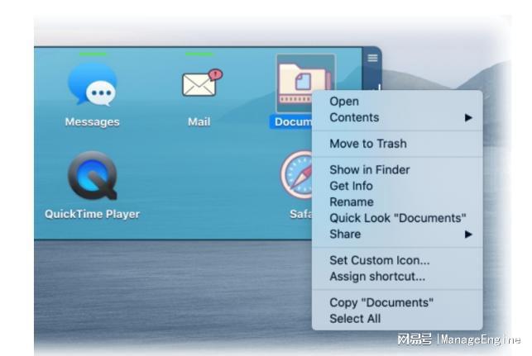Click Get Info menu entry
Screen dimensions: 532x356
[x=351, y=186]
